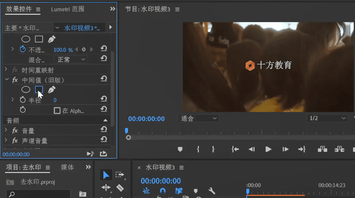Toggle the fx switch for 声道音量 effect
Image resolution: width=355 pixels, height=198 pixels.
pyautogui.click(x=15, y=141)
